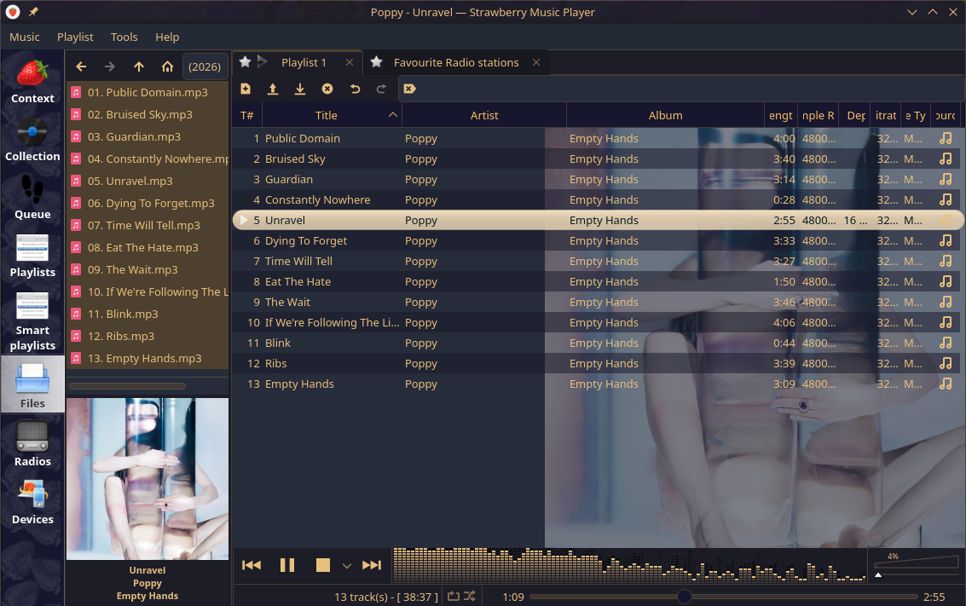Redo the playlist change
The height and width of the screenshot is (606, 966).
click(x=381, y=89)
